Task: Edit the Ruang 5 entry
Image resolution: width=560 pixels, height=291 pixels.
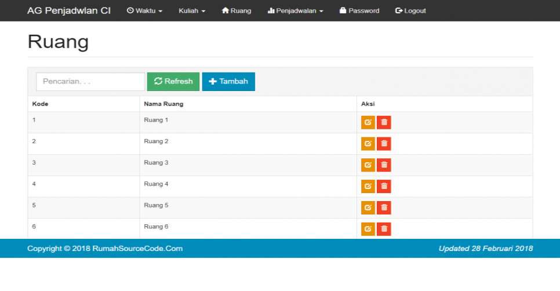Action: 368,208
